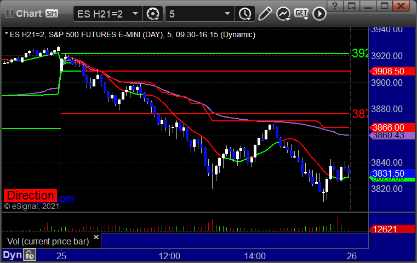Expand the ES H21=2 symbol dropdown
Viewport: 417px width, 263px height.
tap(135, 14)
